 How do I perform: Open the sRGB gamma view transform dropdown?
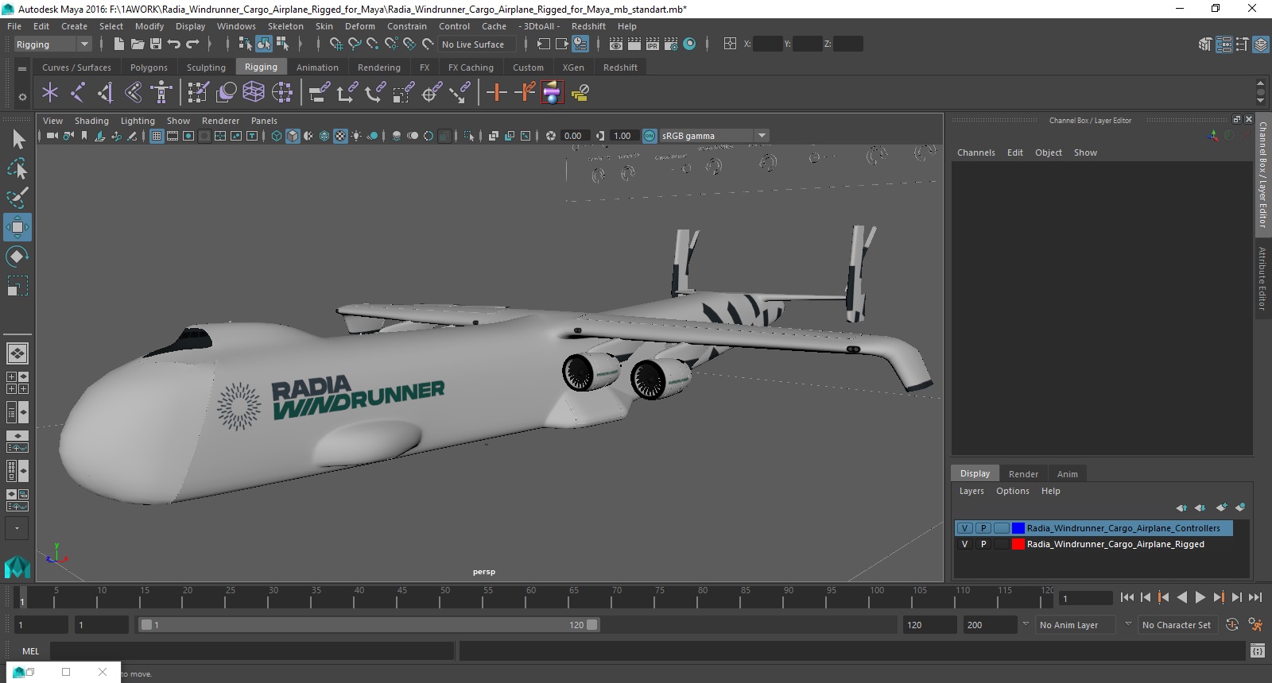click(x=762, y=136)
